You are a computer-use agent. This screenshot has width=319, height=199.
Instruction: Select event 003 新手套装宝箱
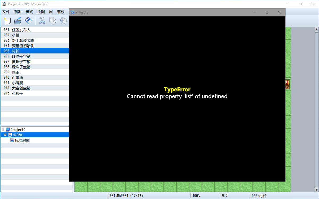click(x=35, y=40)
